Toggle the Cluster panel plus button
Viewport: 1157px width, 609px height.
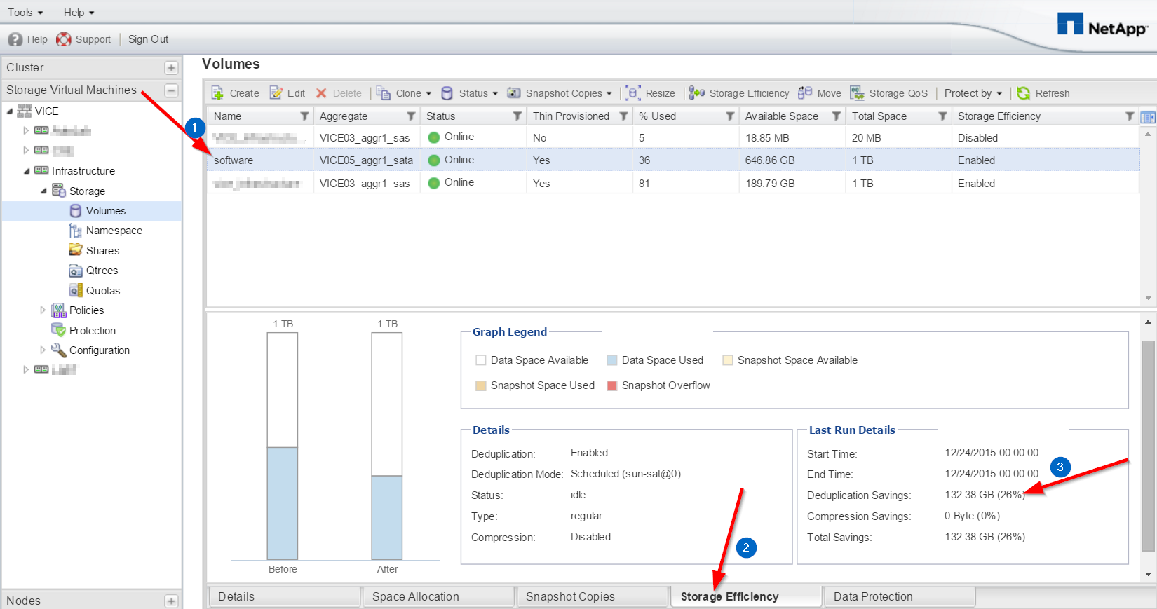coord(171,68)
